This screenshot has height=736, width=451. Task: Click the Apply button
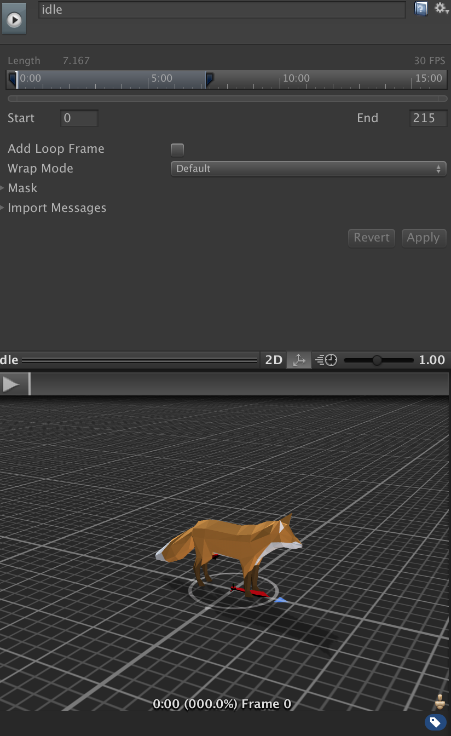[423, 238]
